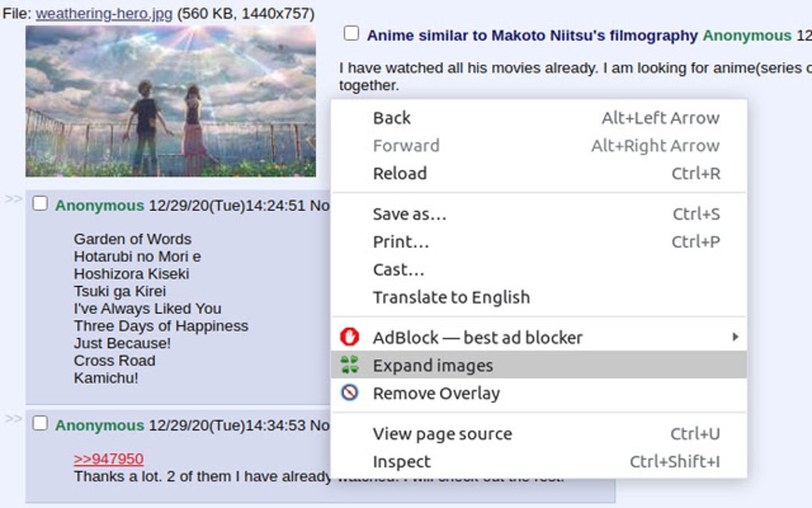Screen dimensions: 812x508
Task: Choose Inspect from the context menu
Action: coord(402,462)
